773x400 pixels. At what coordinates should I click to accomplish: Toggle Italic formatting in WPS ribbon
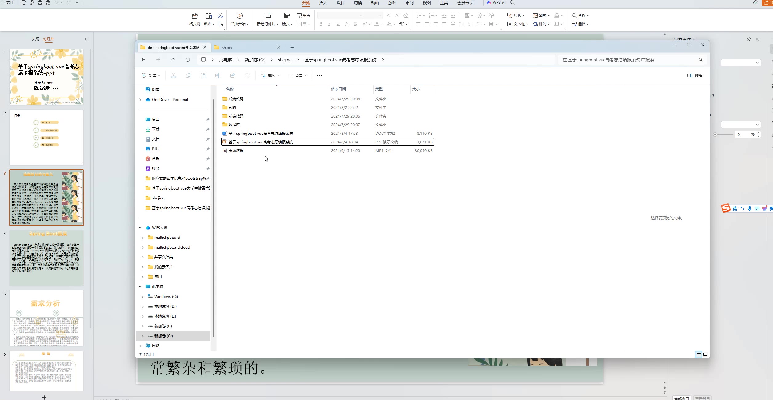[x=330, y=24]
